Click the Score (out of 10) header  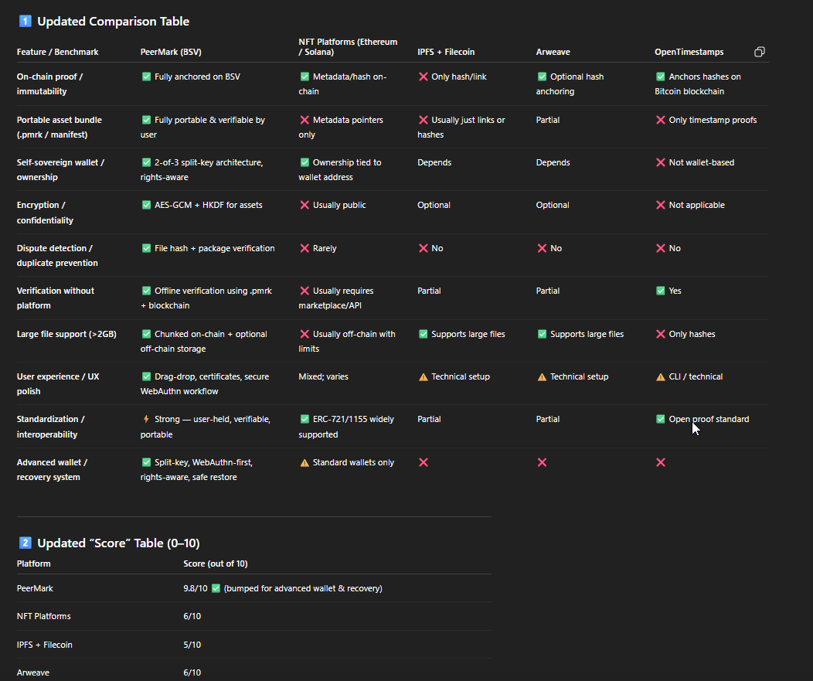215,564
